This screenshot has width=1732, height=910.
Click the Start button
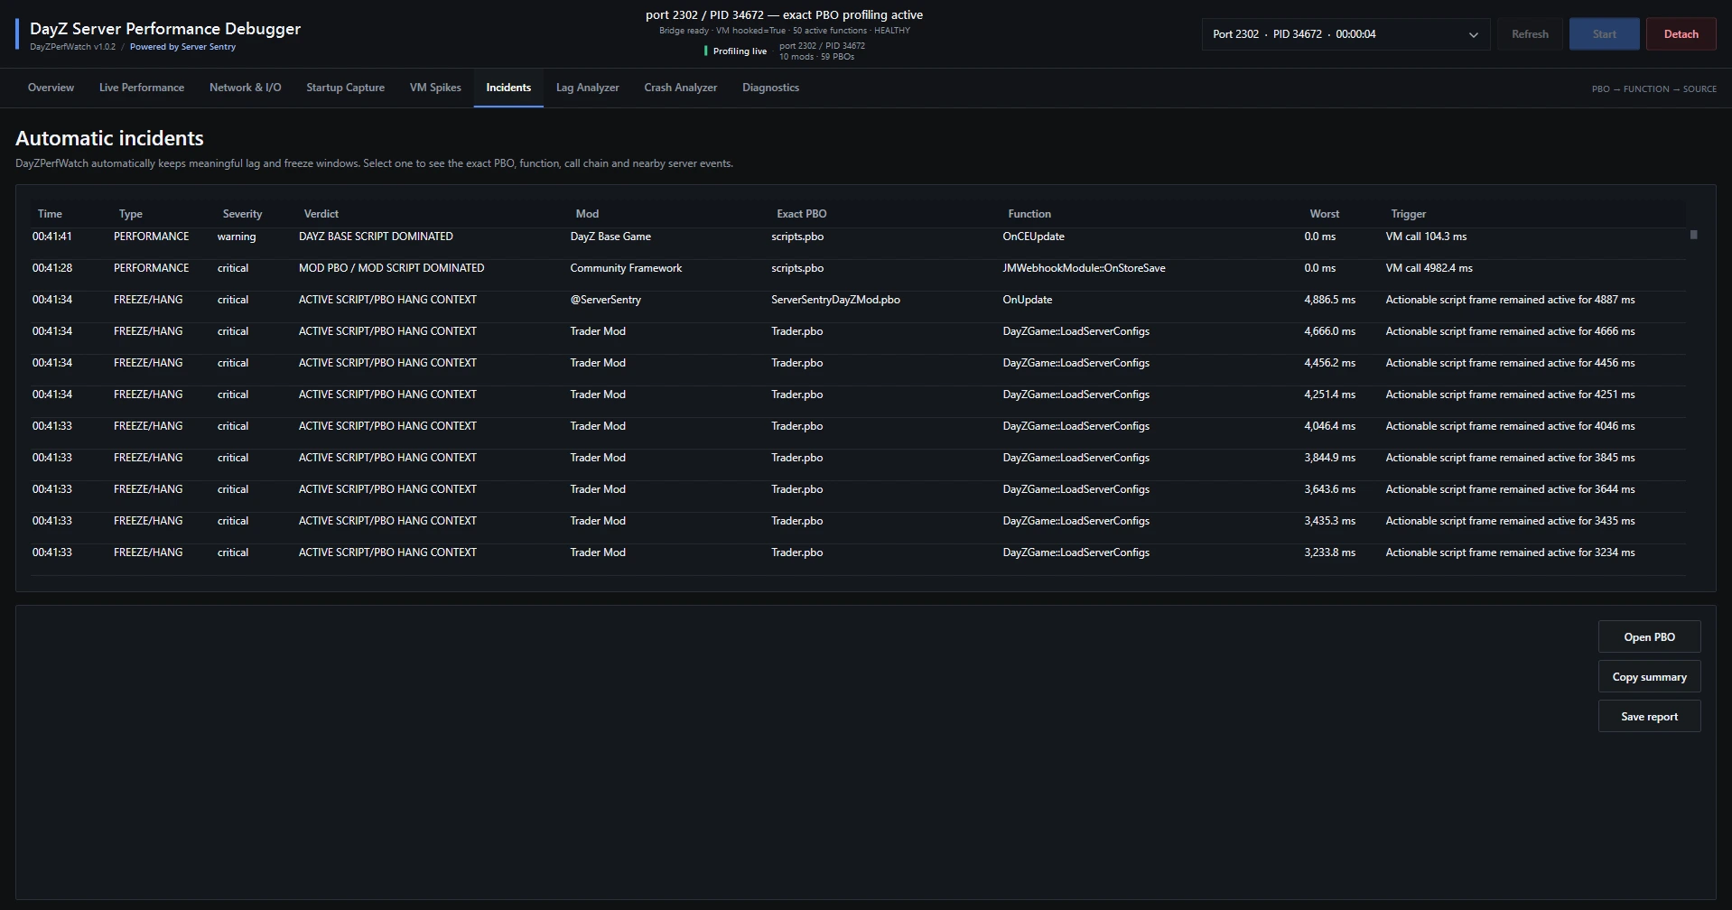pyautogui.click(x=1605, y=34)
